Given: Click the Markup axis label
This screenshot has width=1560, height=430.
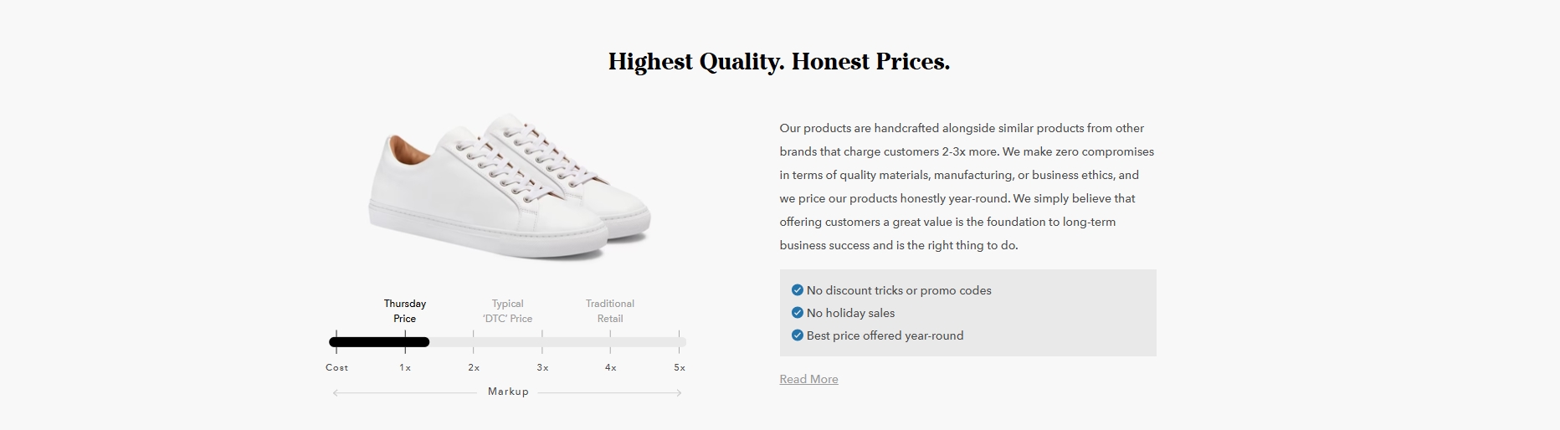Looking at the screenshot, I should pos(508,392).
